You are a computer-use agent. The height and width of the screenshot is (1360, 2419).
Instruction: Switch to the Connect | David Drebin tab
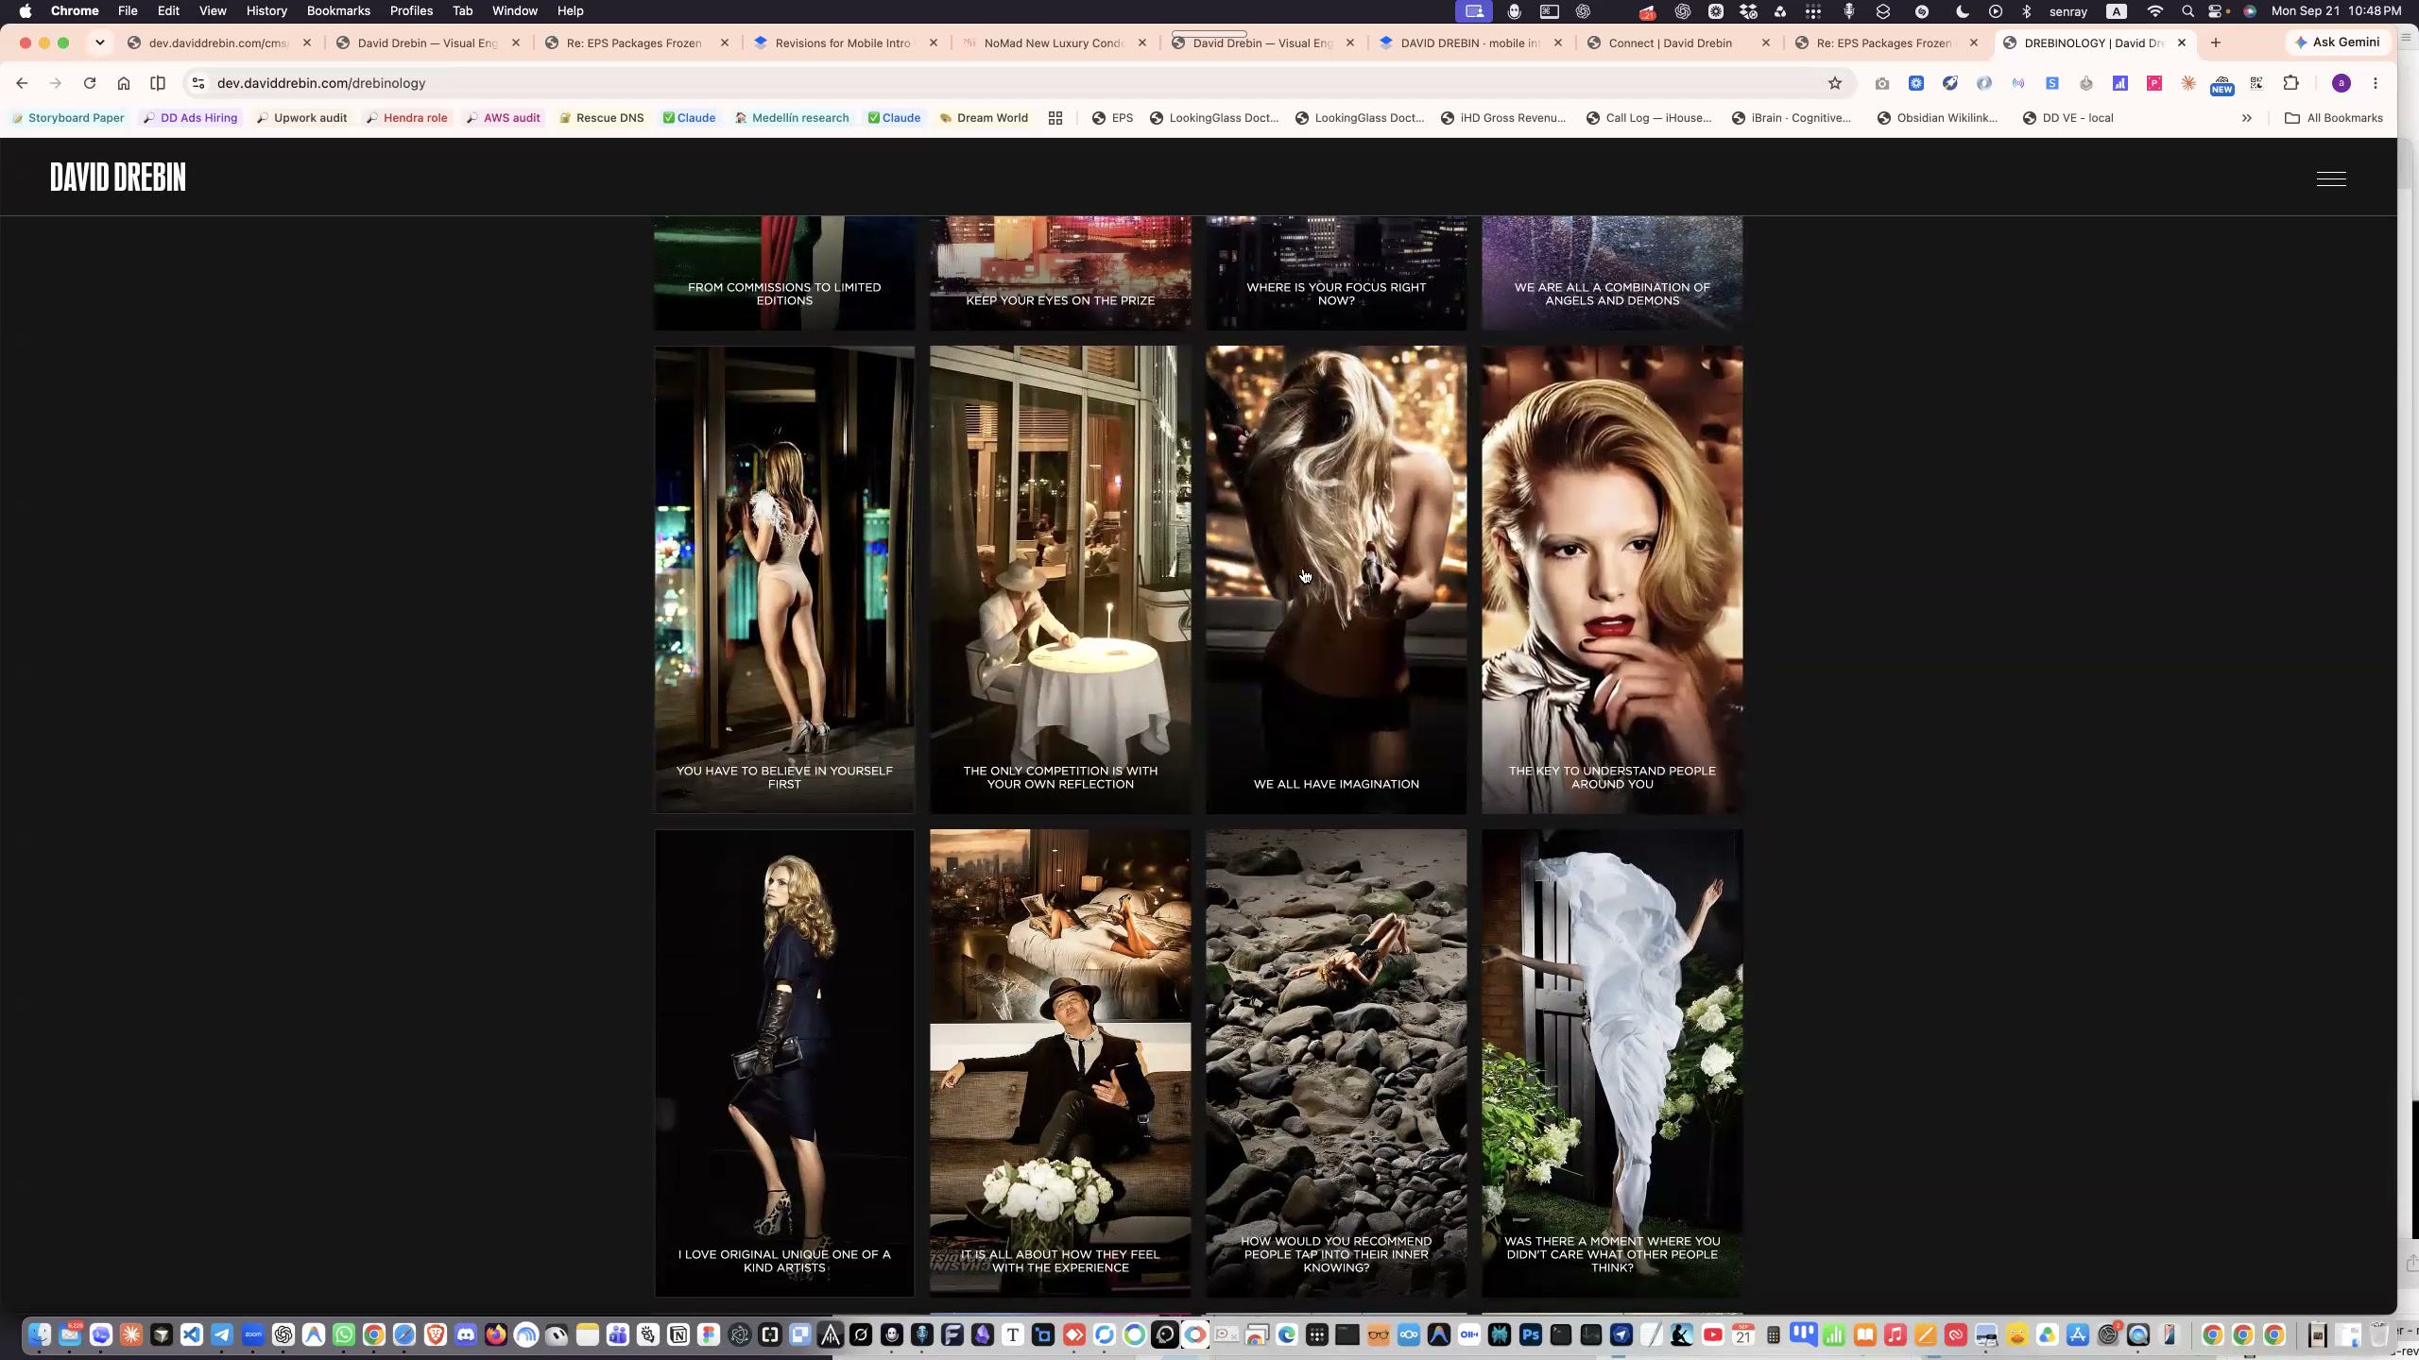point(1680,42)
